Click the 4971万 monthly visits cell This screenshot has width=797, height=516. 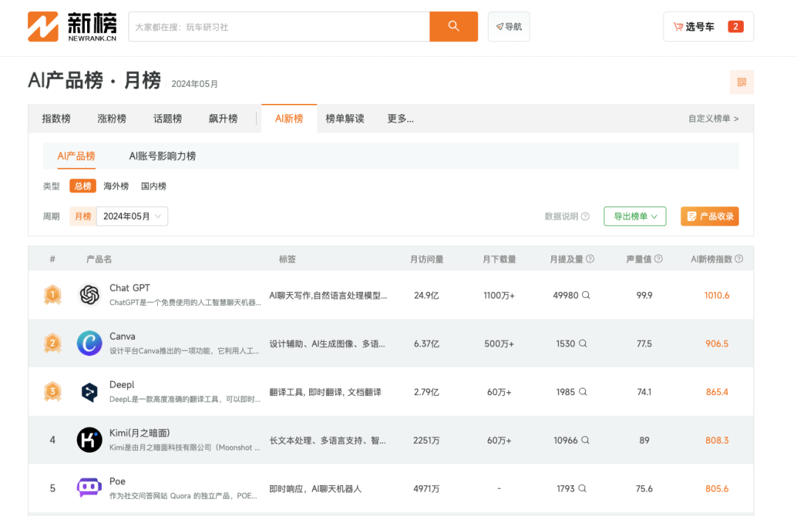coord(427,489)
